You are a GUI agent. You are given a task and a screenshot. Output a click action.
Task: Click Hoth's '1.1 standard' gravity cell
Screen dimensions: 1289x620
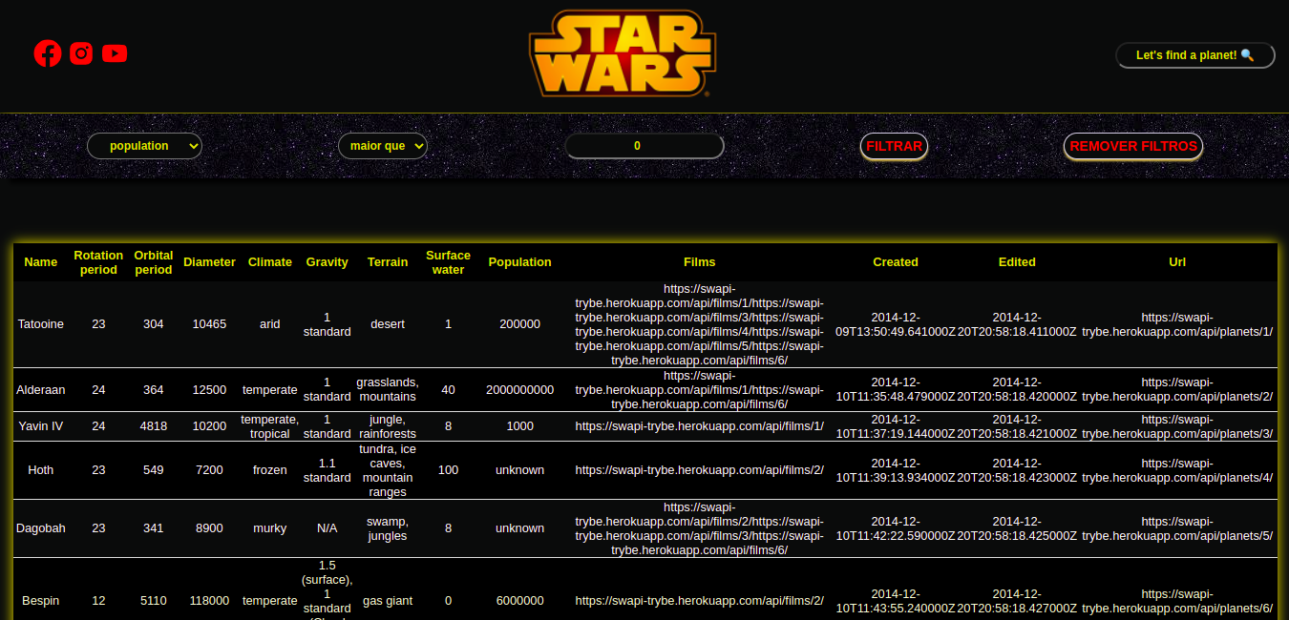coord(327,470)
